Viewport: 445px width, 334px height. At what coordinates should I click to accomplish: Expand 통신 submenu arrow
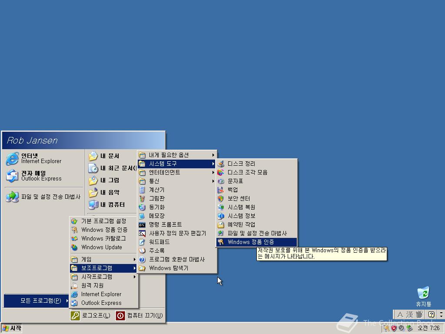coord(213,181)
